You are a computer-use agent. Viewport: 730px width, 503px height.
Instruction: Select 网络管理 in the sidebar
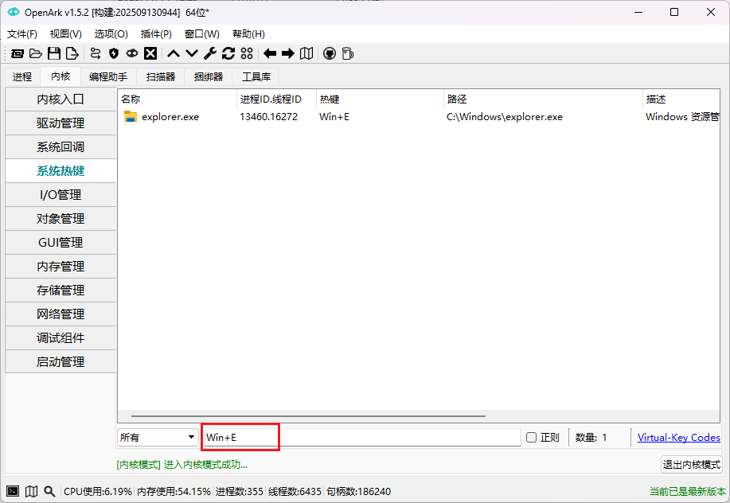tap(61, 314)
